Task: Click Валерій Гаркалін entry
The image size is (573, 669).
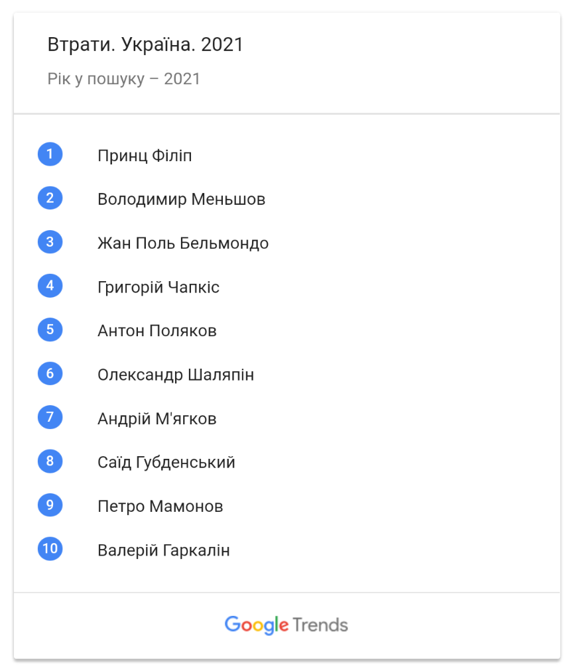Action: tap(164, 550)
